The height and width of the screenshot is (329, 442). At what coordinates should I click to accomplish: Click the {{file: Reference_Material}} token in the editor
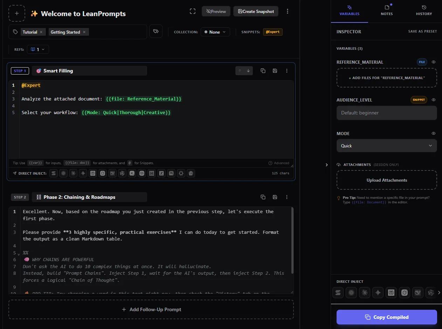coord(144,99)
